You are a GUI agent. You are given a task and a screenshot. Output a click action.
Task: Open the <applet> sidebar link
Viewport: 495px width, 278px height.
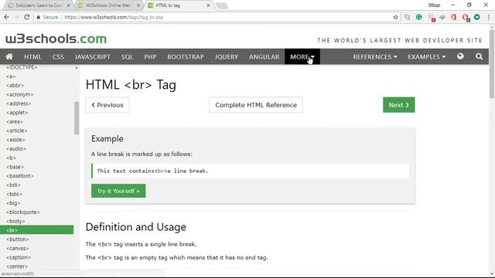click(x=17, y=113)
